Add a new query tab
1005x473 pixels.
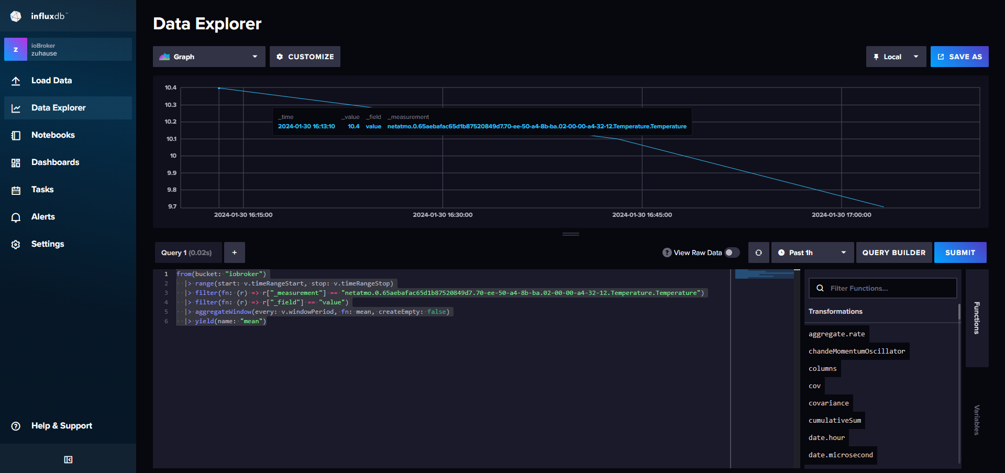point(235,252)
